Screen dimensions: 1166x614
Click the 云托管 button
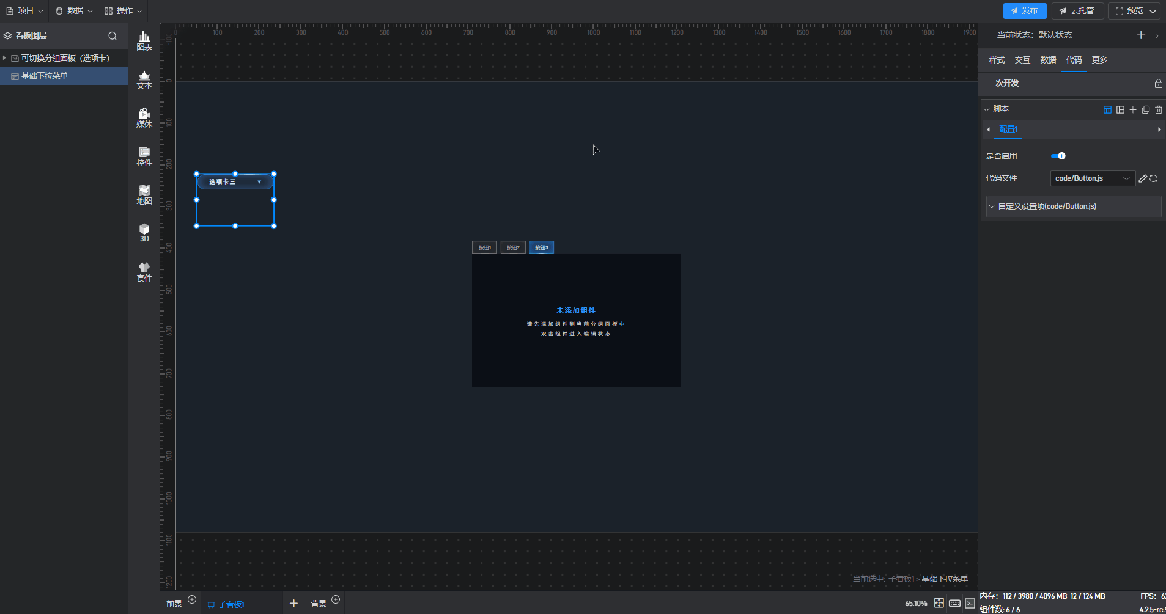(x=1077, y=11)
